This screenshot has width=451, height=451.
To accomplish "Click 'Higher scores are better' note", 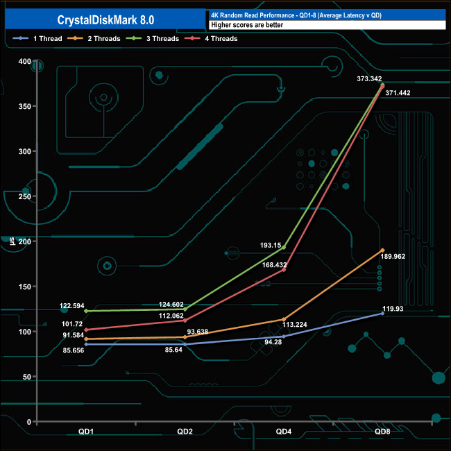I will tap(247, 25).
